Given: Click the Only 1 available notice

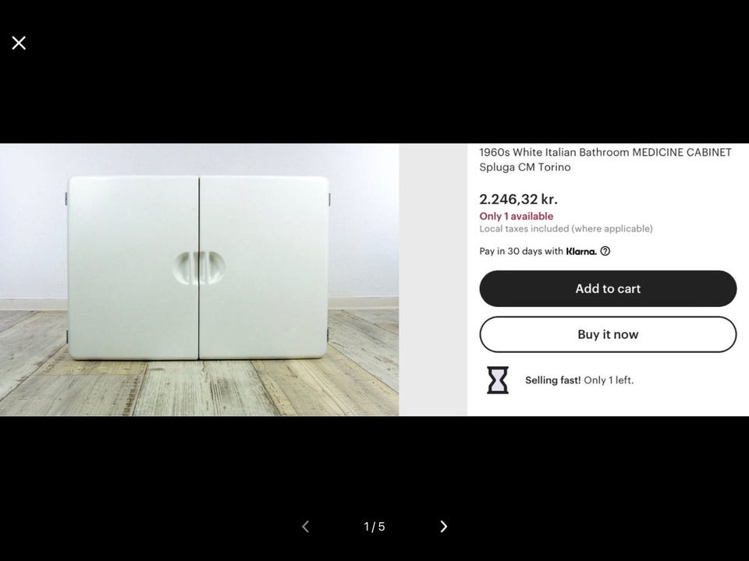Looking at the screenshot, I should (x=516, y=216).
